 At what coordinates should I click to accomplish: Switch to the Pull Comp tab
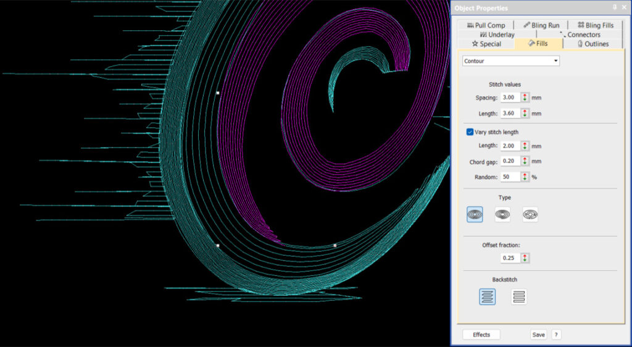click(485, 25)
